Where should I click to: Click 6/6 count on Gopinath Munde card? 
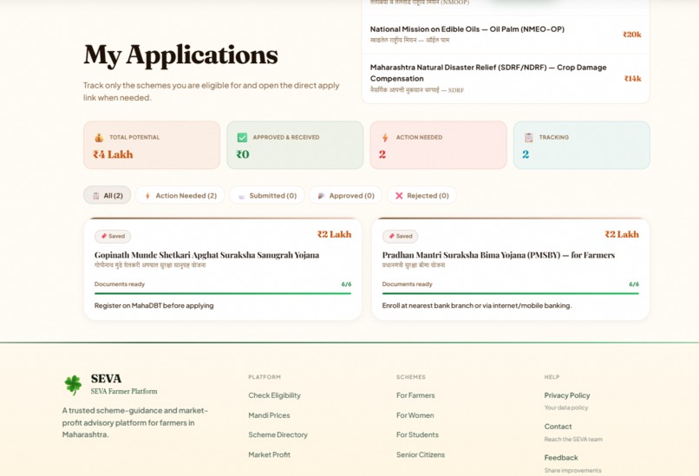[346, 284]
